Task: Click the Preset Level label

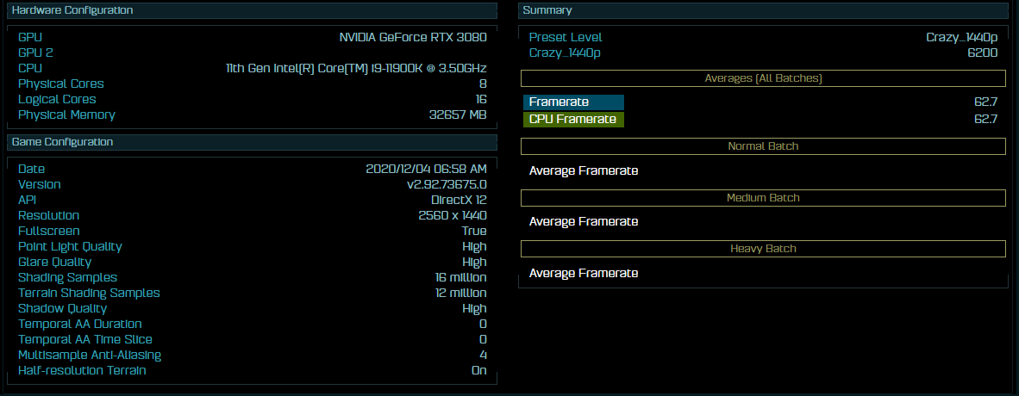Action: point(566,38)
